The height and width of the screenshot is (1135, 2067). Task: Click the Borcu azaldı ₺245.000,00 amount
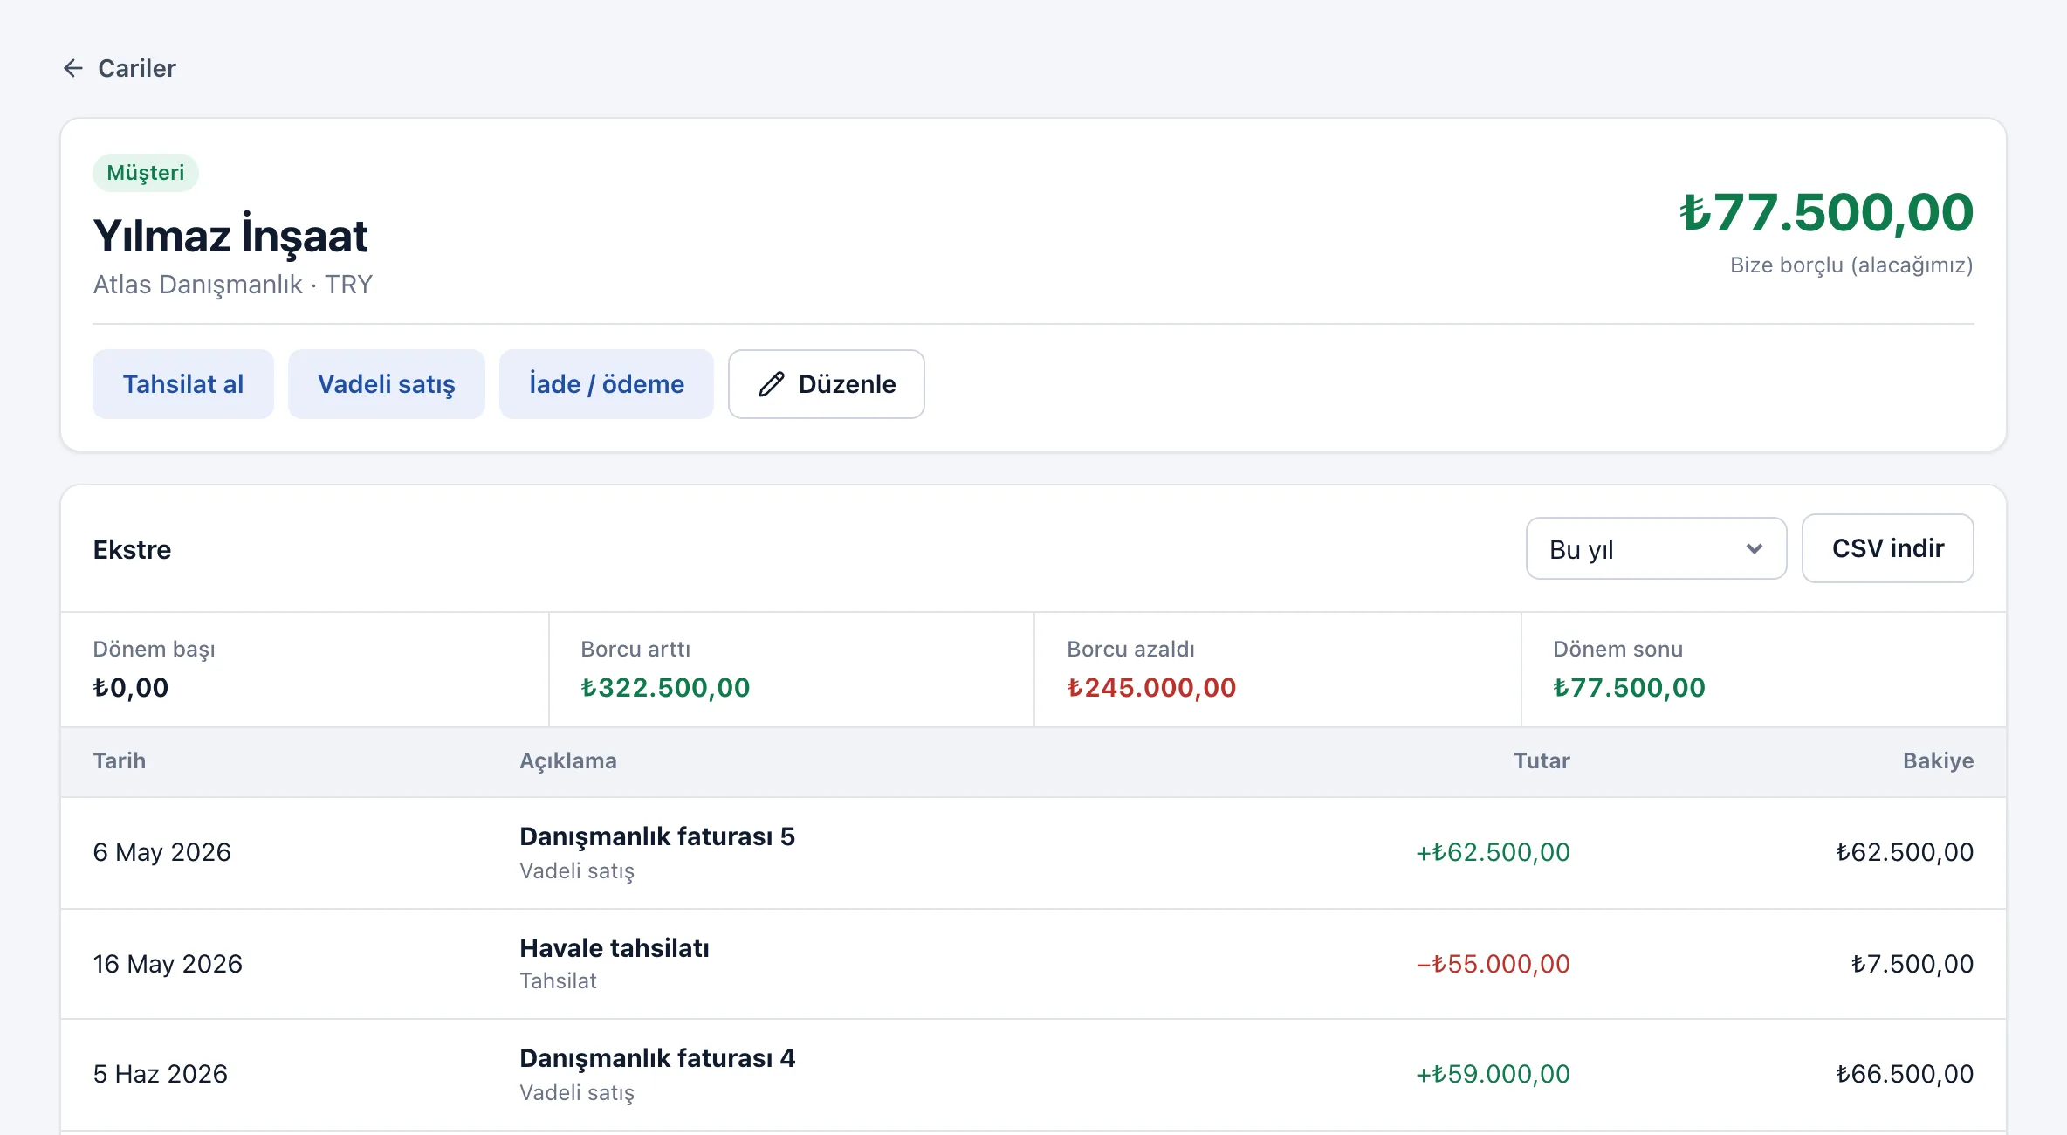click(x=1151, y=688)
